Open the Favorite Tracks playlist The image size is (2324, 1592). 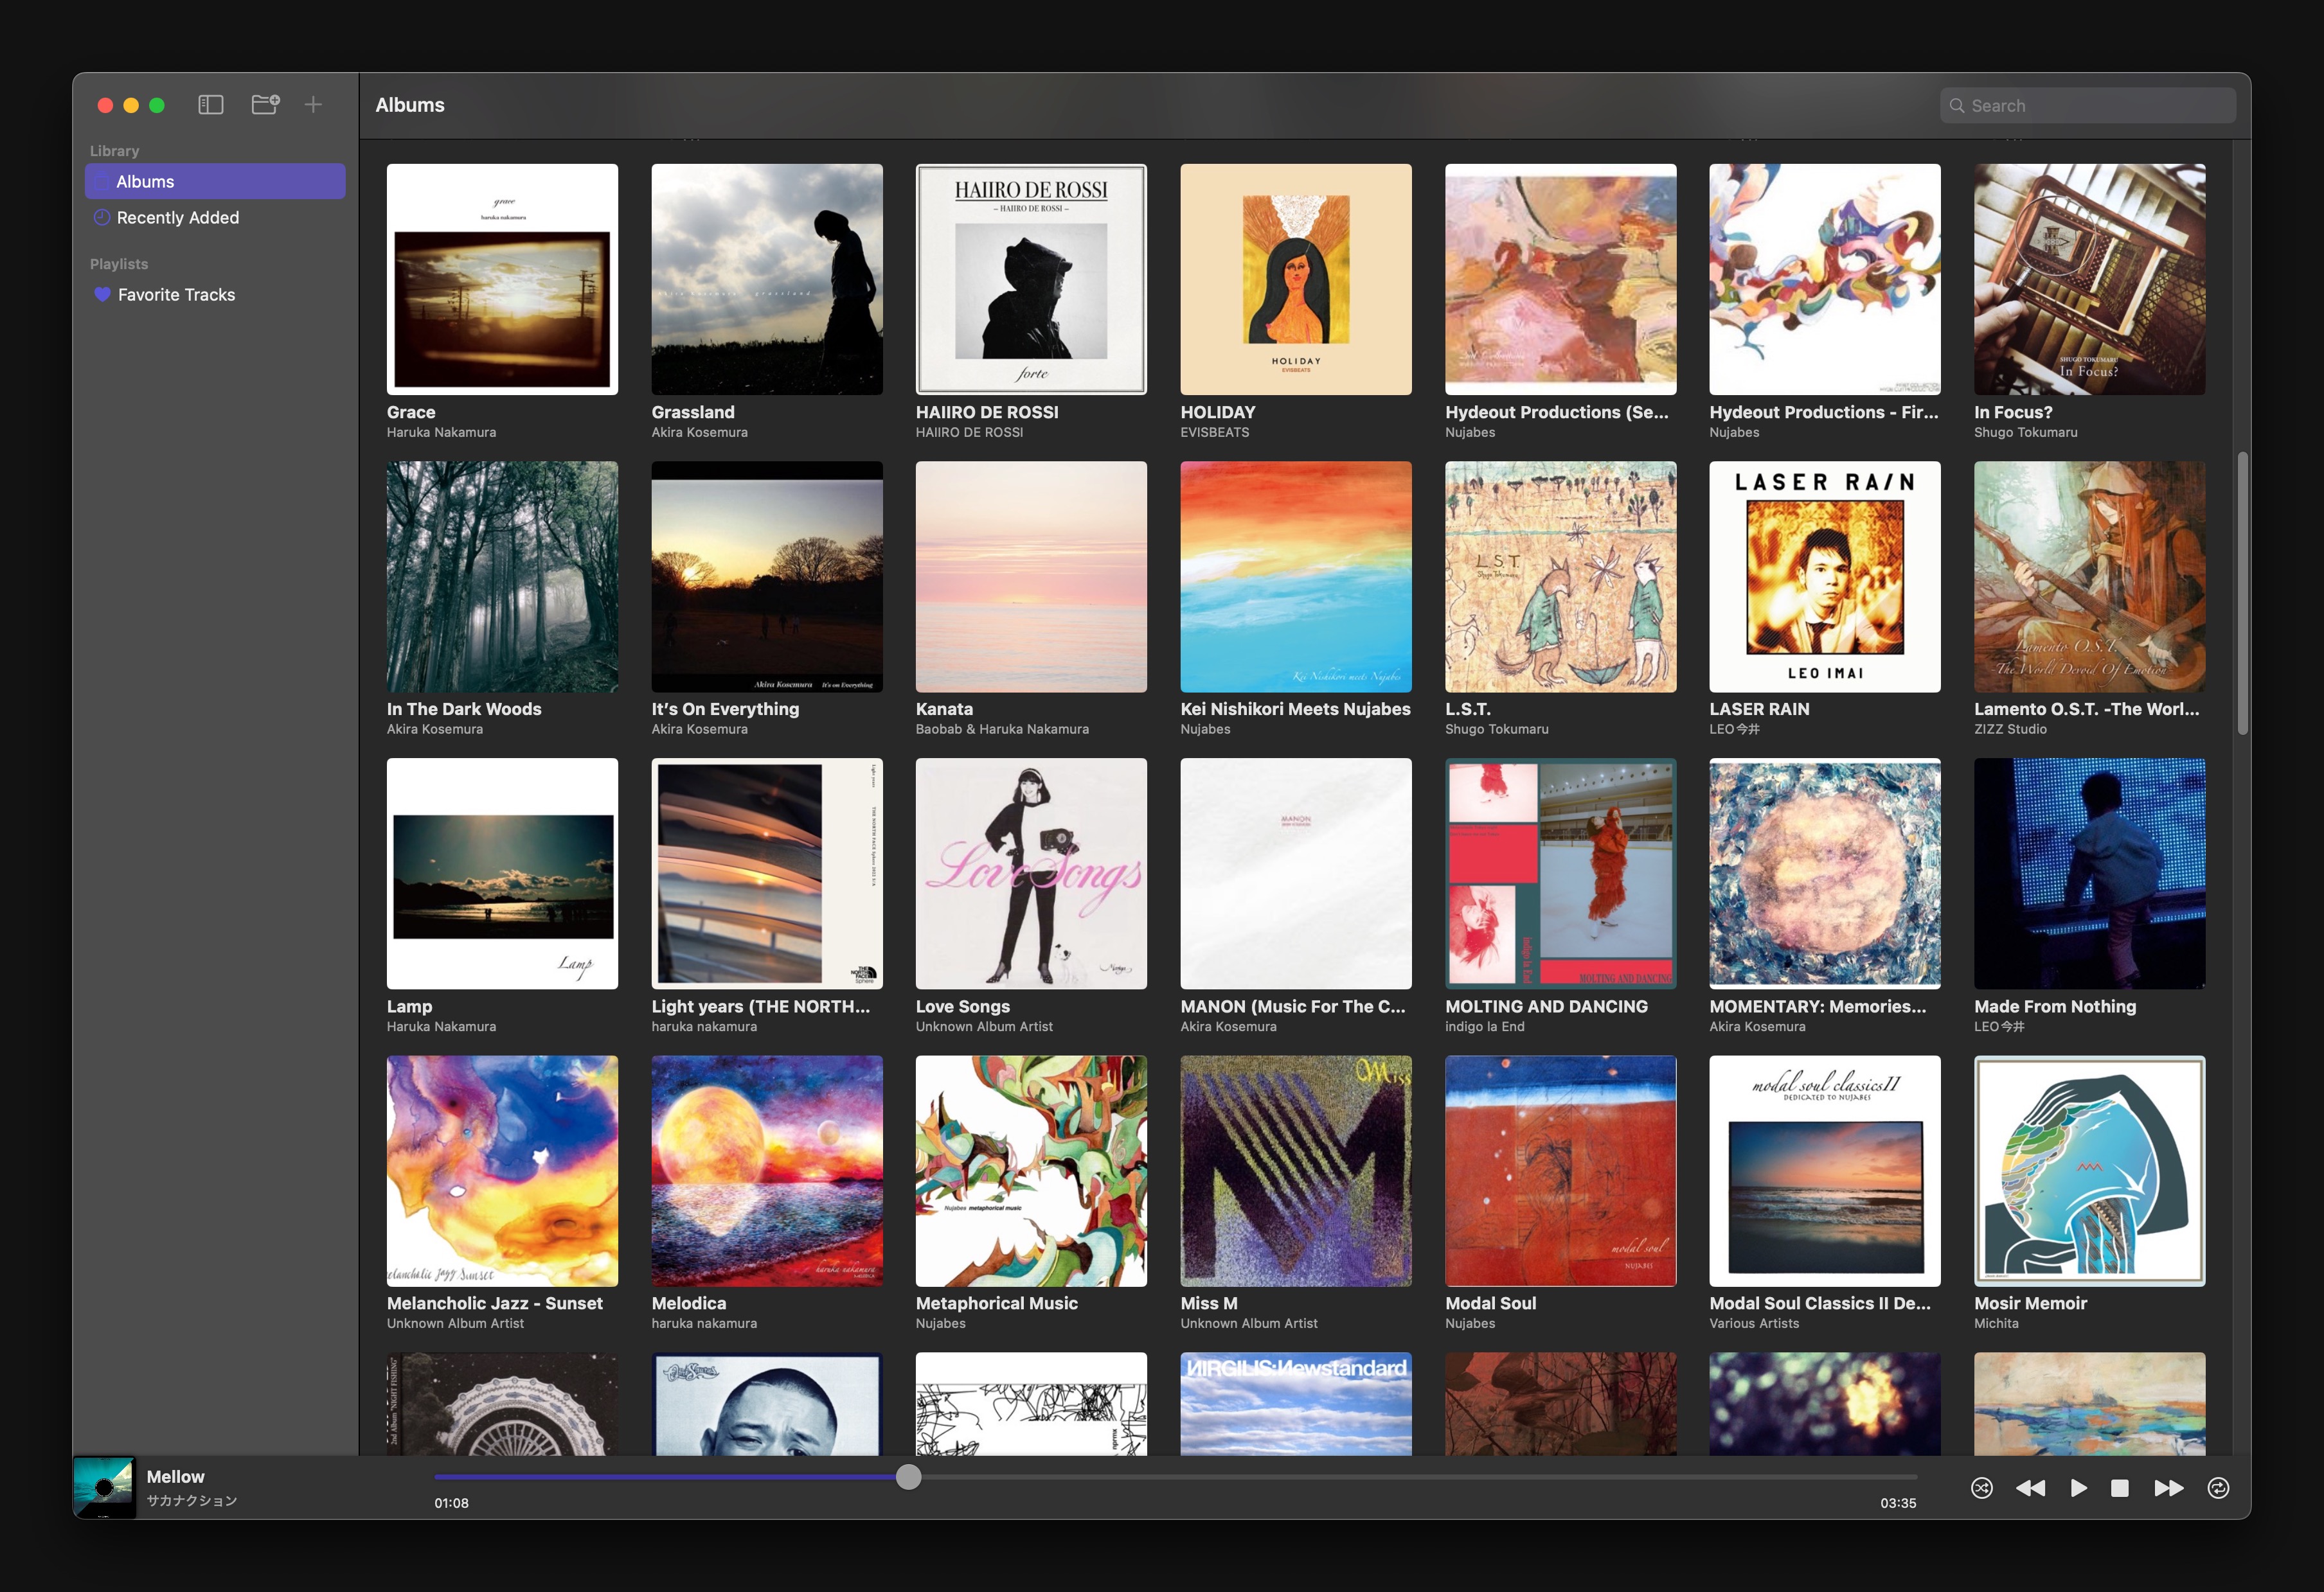pos(215,295)
